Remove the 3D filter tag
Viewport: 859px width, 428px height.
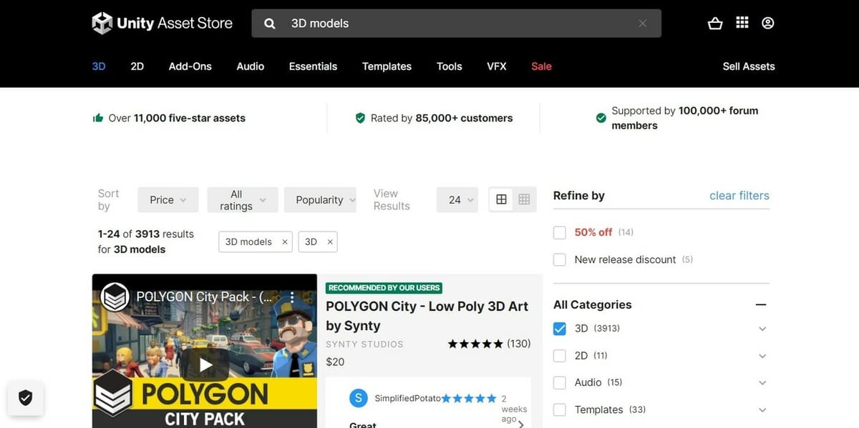[x=330, y=242]
